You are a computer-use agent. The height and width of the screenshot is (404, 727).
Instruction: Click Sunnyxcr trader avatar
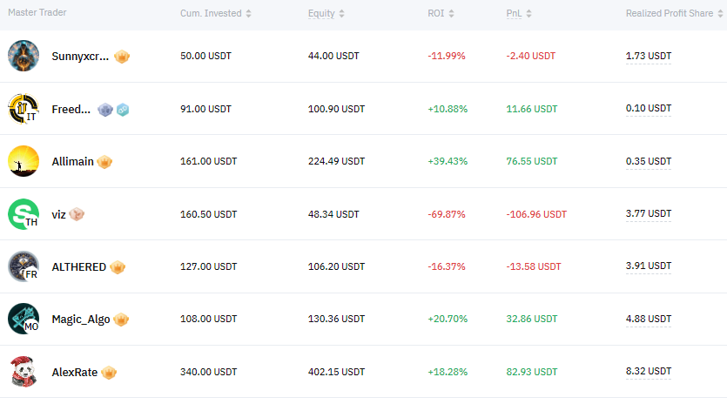coord(24,56)
